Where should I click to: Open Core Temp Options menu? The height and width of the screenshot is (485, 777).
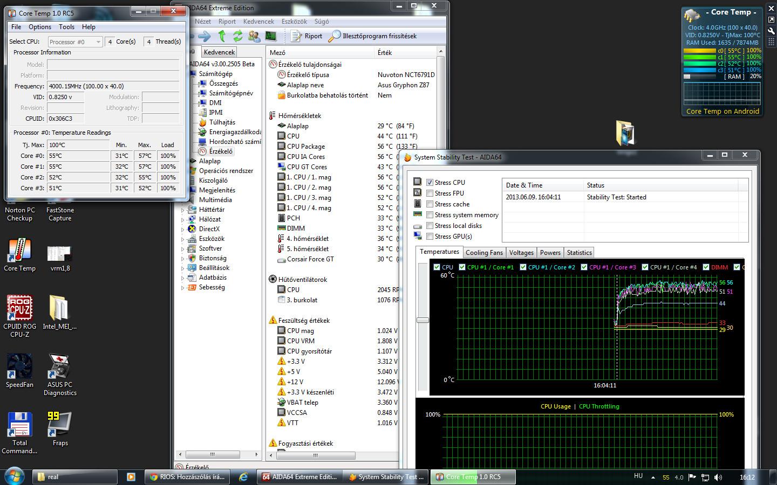point(40,26)
